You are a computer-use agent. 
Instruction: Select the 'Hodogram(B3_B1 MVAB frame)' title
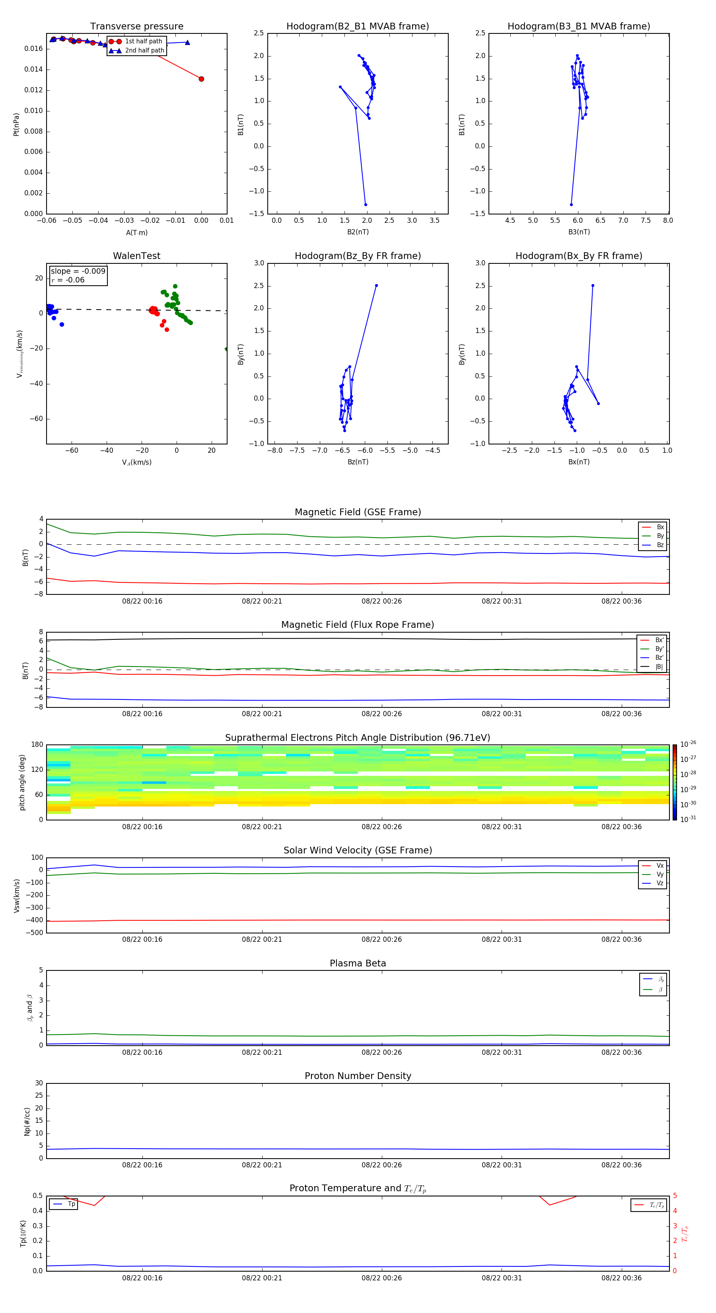pos(579,27)
